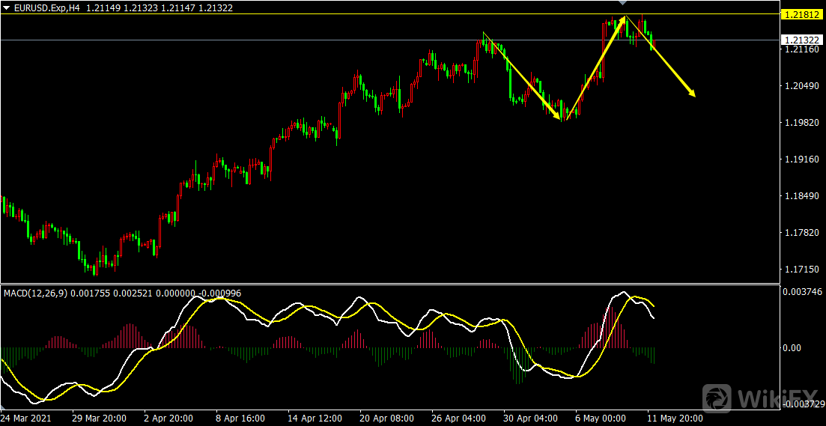Select the yellow upward arrow to the May high

(596, 68)
